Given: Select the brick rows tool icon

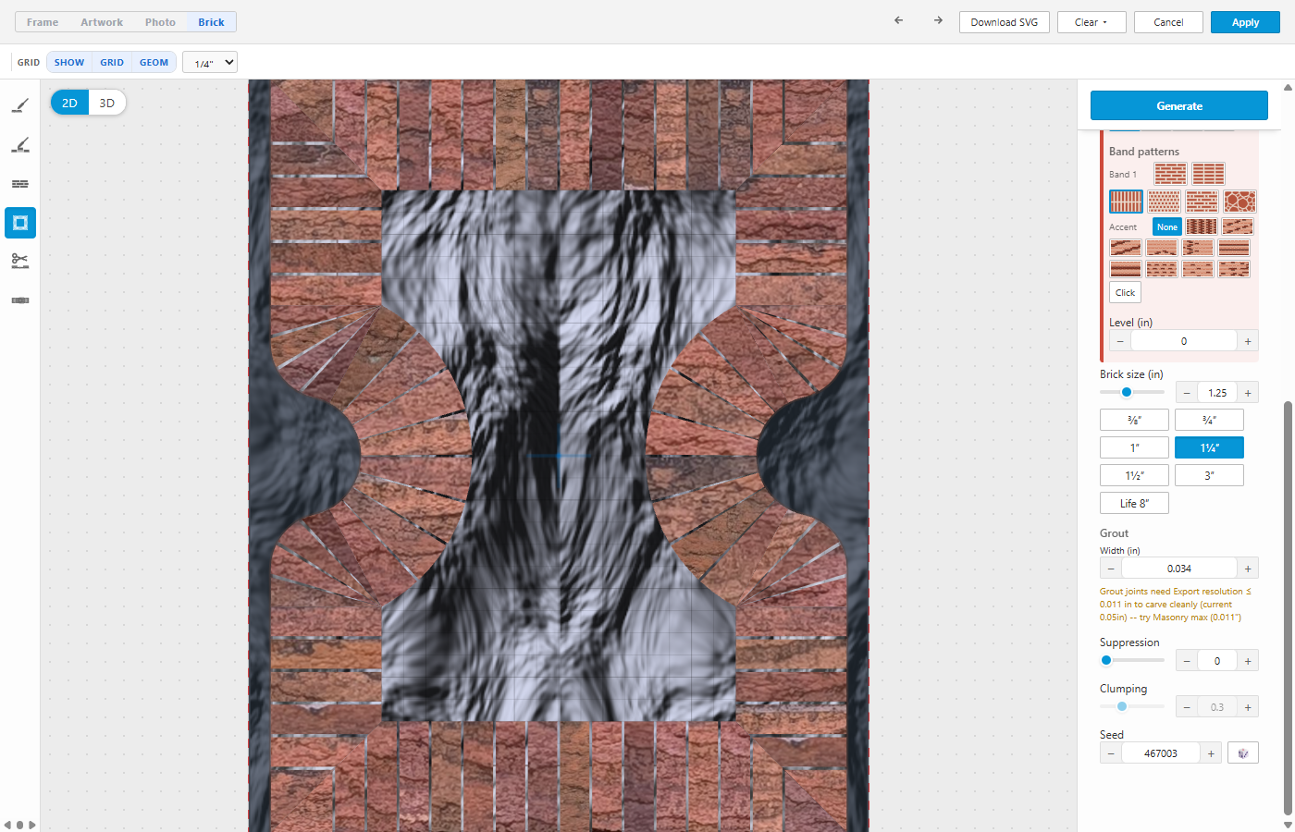Looking at the screenshot, I should 20,184.
